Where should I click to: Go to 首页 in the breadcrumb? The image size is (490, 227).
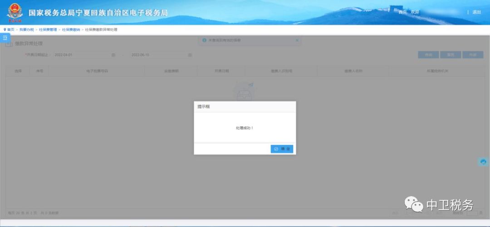click(x=11, y=29)
